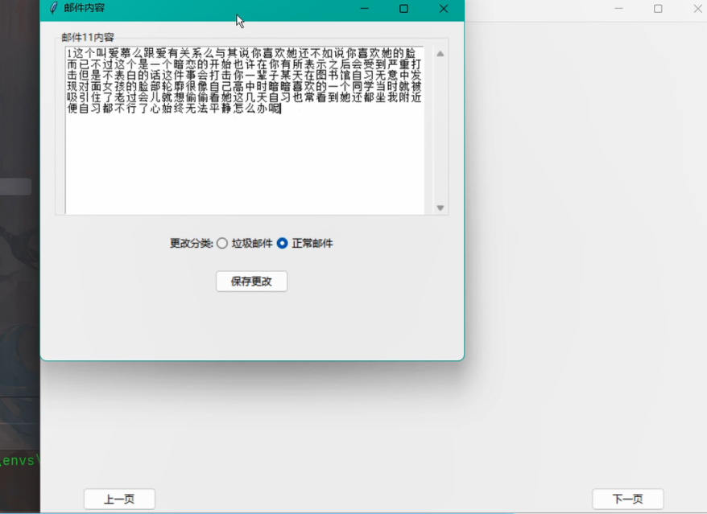Select the 正常邮件 radio button

(283, 243)
